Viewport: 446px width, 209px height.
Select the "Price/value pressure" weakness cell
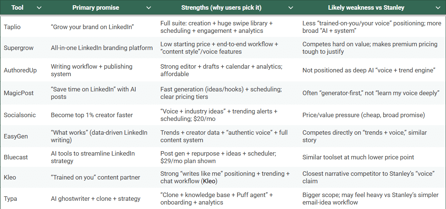tap(363, 115)
